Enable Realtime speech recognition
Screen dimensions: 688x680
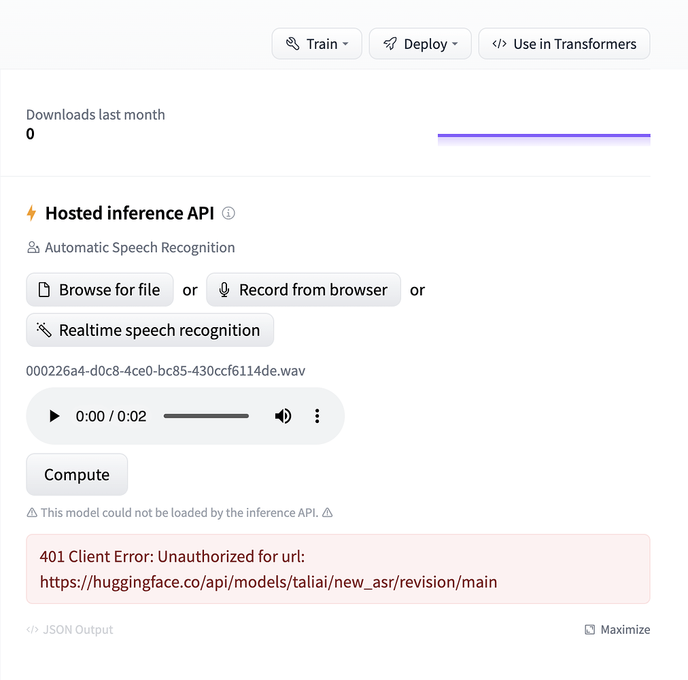click(150, 330)
